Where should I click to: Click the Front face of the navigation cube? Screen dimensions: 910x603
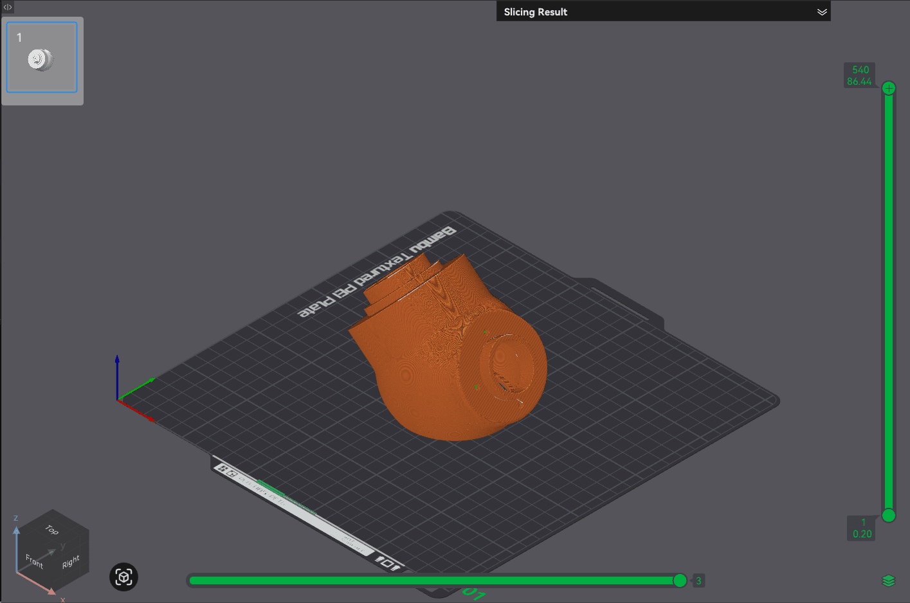33,561
